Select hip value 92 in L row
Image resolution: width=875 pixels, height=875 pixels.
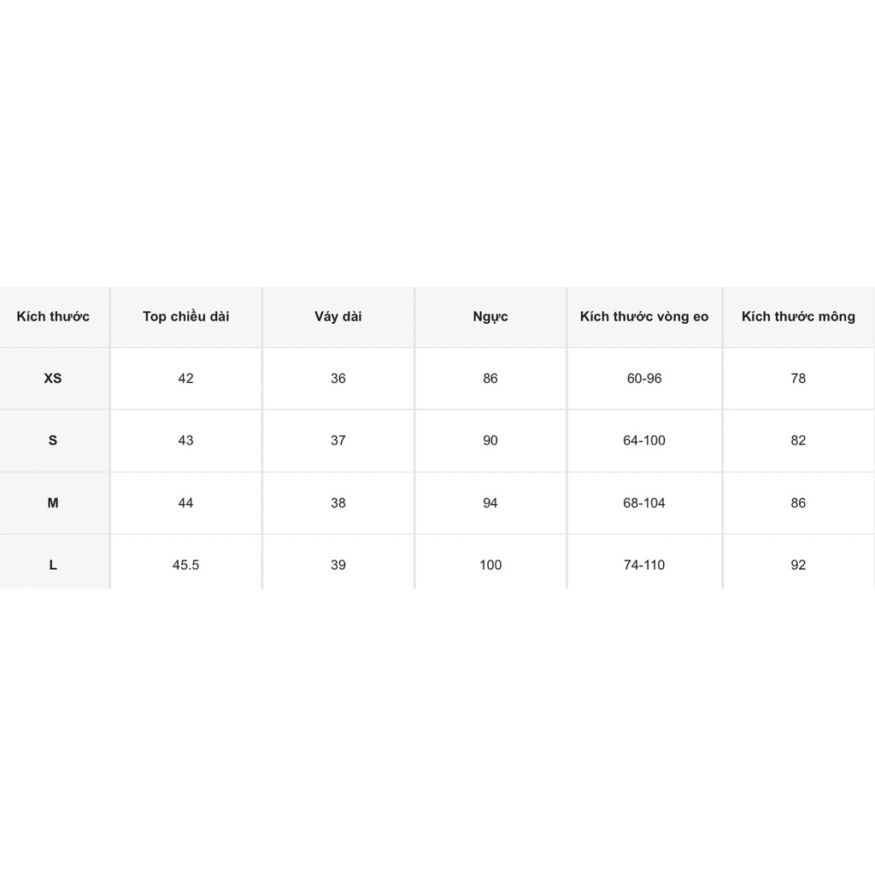click(x=798, y=565)
